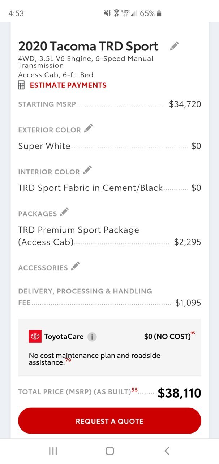Open Estimate Payments link
Viewport: 219px width, 464px height.
coord(68,85)
